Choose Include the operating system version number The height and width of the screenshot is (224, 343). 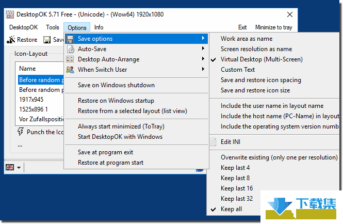tap(280, 126)
